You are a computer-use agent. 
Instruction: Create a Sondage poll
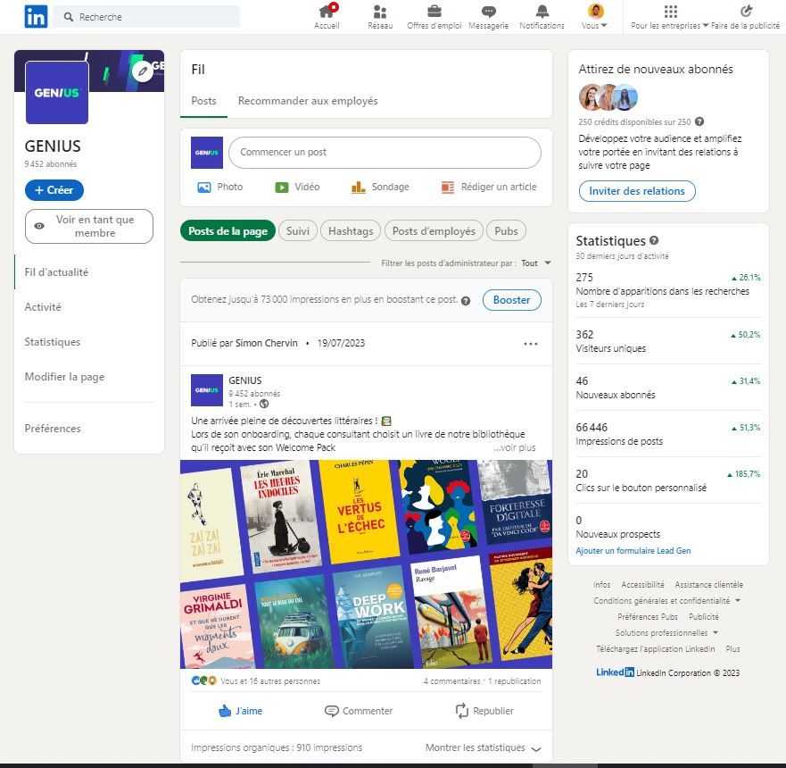click(380, 188)
